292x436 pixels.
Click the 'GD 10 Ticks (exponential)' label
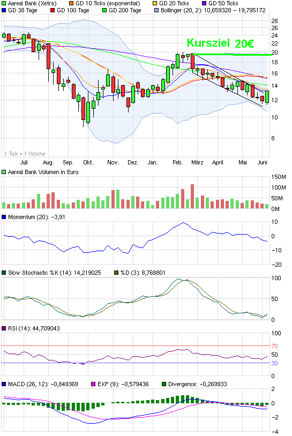click(x=108, y=4)
